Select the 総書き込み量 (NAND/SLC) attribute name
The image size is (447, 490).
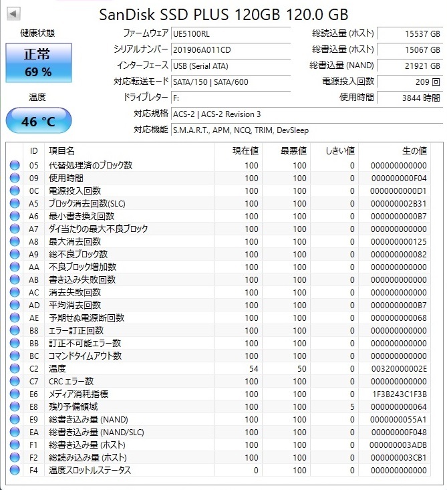click(96, 432)
